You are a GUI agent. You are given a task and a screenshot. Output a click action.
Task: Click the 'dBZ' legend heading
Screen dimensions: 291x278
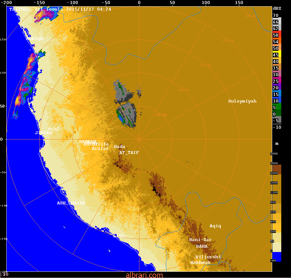pyautogui.click(x=277, y=8)
